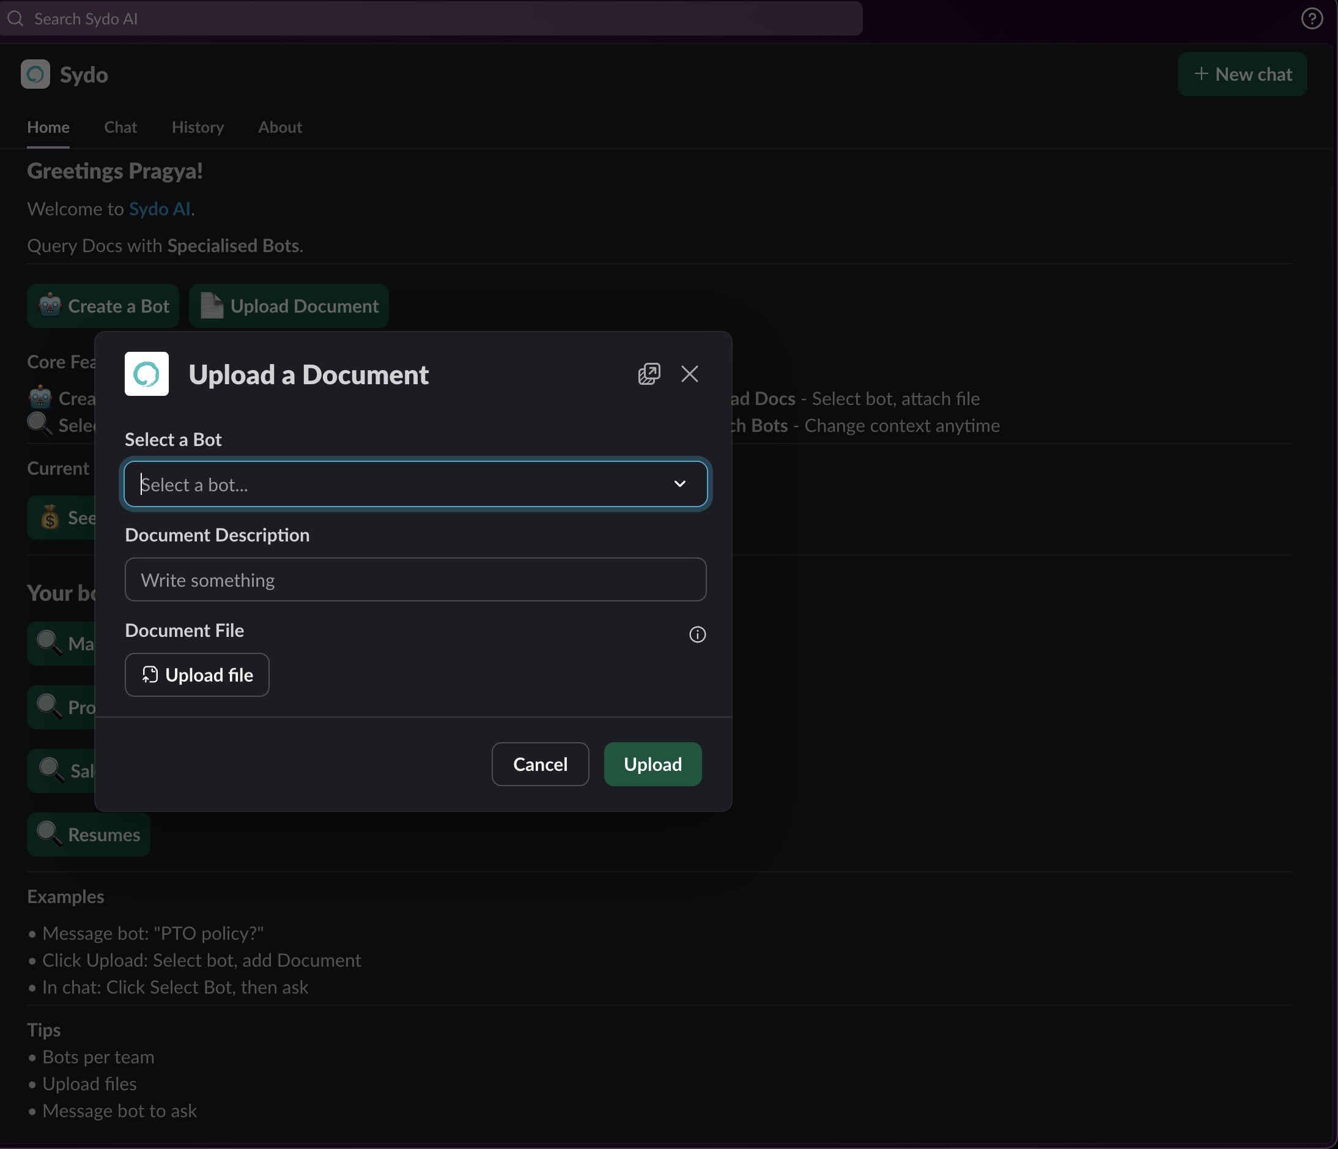Focus the Select a bot combo box
The width and height of the screenshot is (1338, 1149).
point(415,484)
